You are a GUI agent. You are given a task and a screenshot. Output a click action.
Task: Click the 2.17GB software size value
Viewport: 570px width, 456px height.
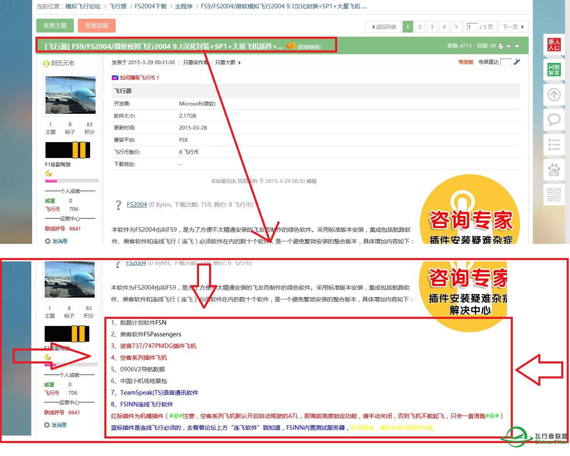[x=187, y=116]
